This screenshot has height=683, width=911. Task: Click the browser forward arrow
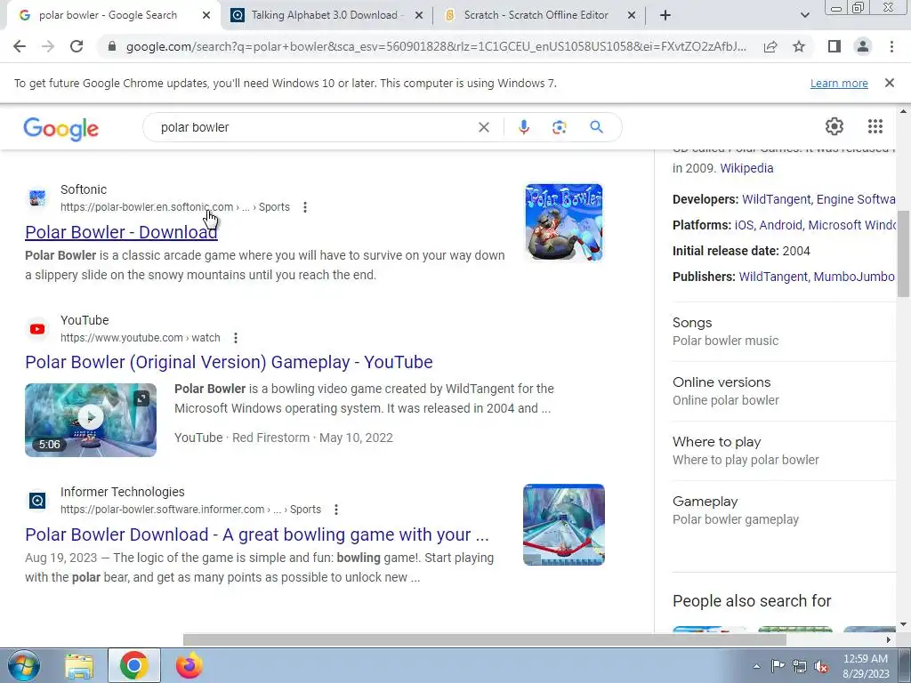point(48,46)
